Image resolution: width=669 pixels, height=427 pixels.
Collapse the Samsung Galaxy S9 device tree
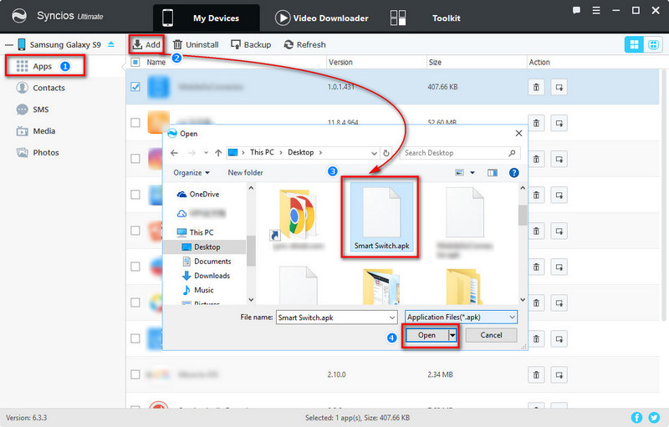click(x=9, y=45)
